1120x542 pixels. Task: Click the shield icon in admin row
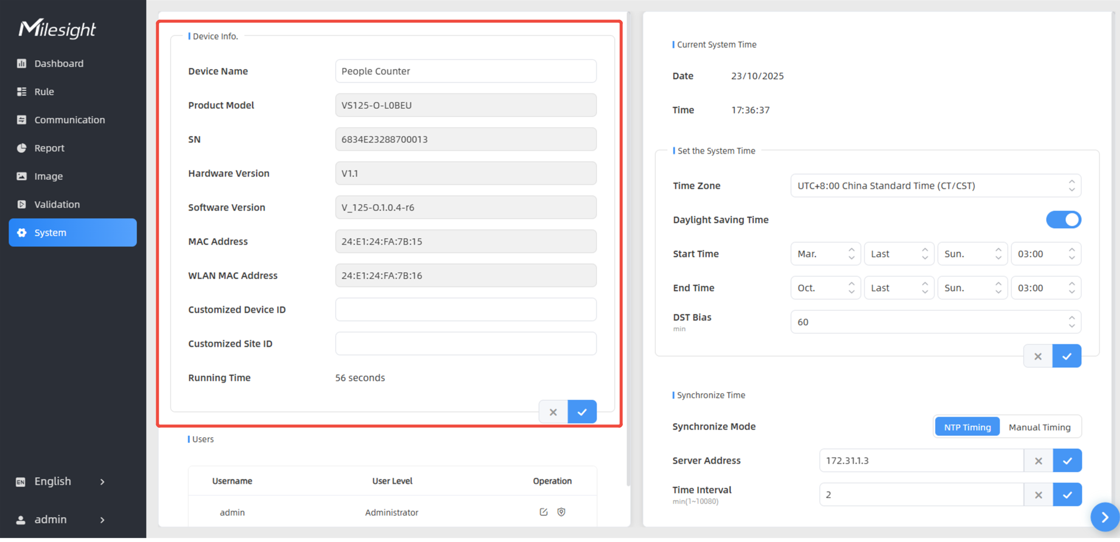(561, 512)
